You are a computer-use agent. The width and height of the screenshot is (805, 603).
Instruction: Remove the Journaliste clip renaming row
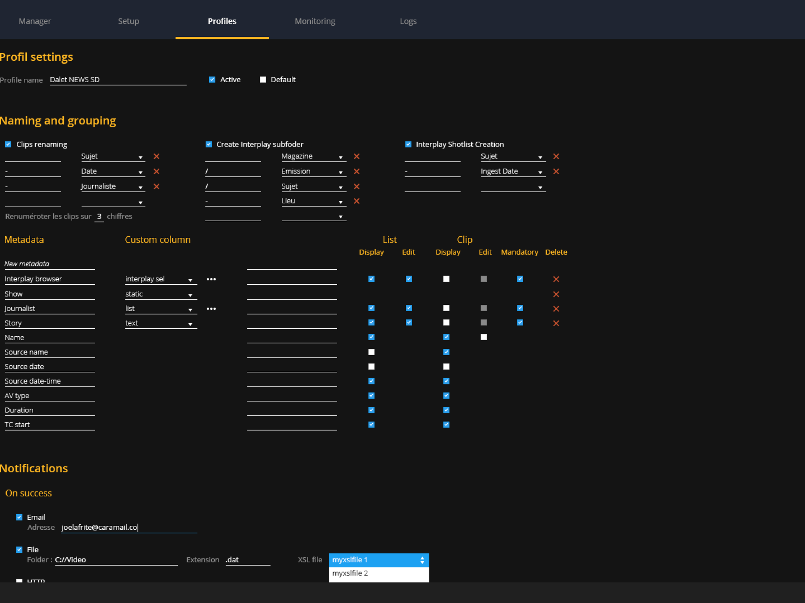(x=156, y=186)
